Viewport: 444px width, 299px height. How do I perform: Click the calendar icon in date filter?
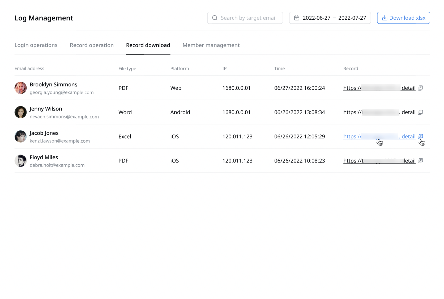[297, 18]
